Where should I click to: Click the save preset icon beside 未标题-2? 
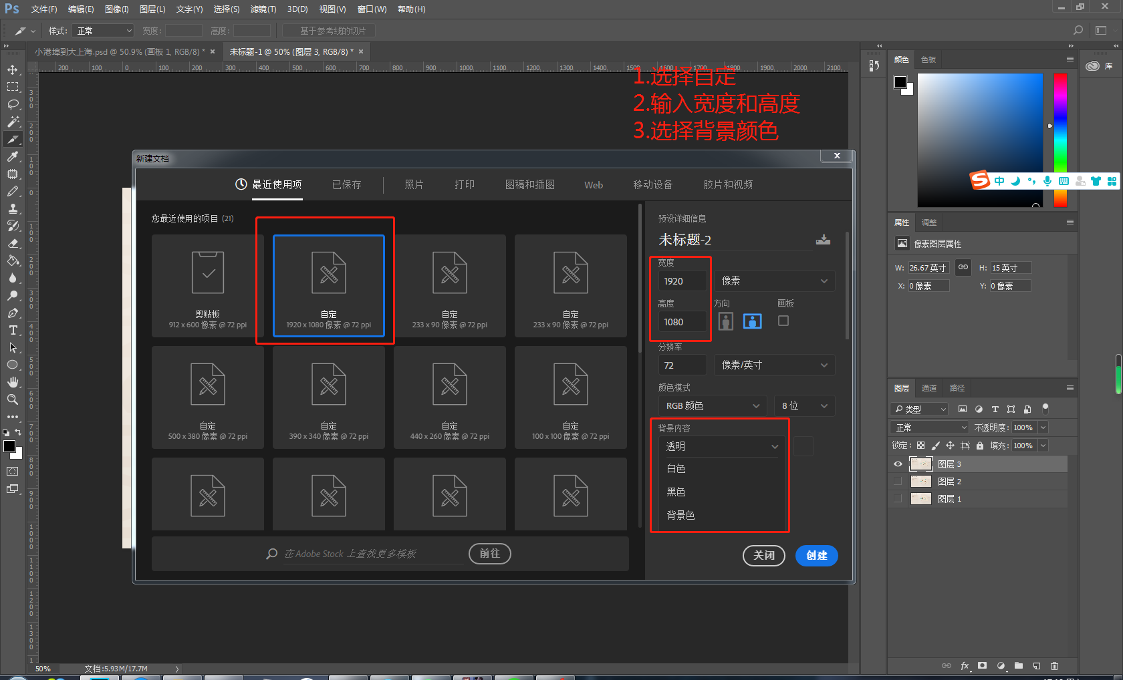point(823,240)
